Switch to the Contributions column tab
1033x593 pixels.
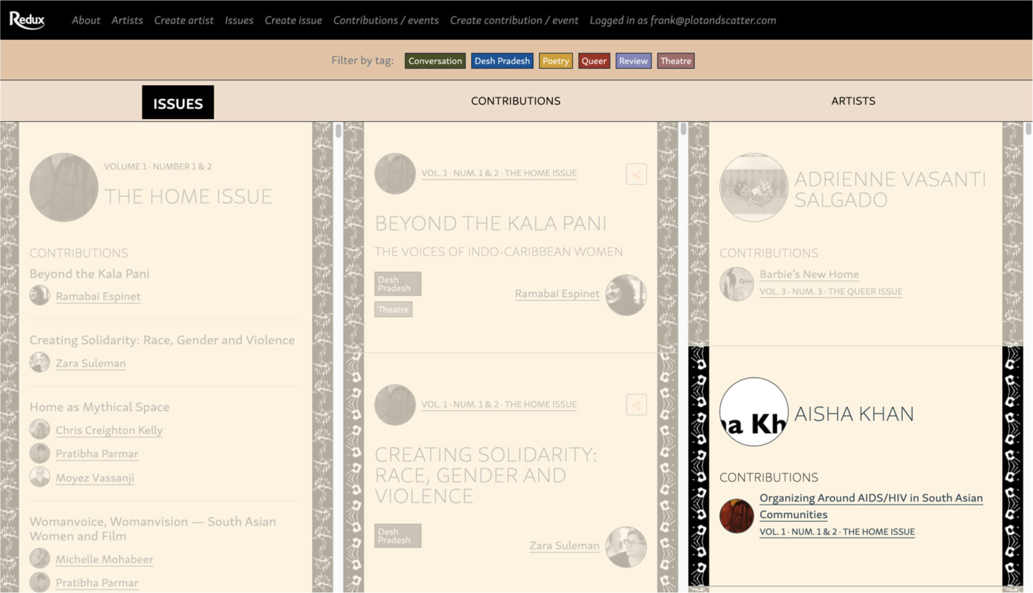click(515, 101)
